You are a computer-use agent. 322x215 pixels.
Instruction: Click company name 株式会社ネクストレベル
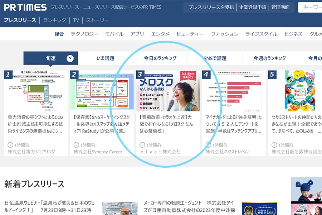tap(227, 152)
